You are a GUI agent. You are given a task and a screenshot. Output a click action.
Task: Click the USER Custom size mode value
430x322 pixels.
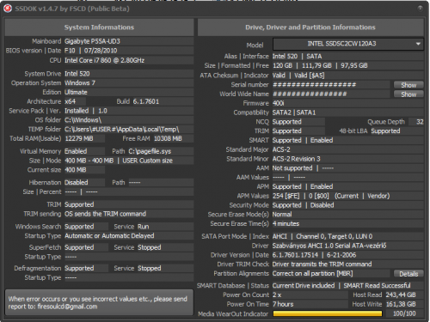147,161
